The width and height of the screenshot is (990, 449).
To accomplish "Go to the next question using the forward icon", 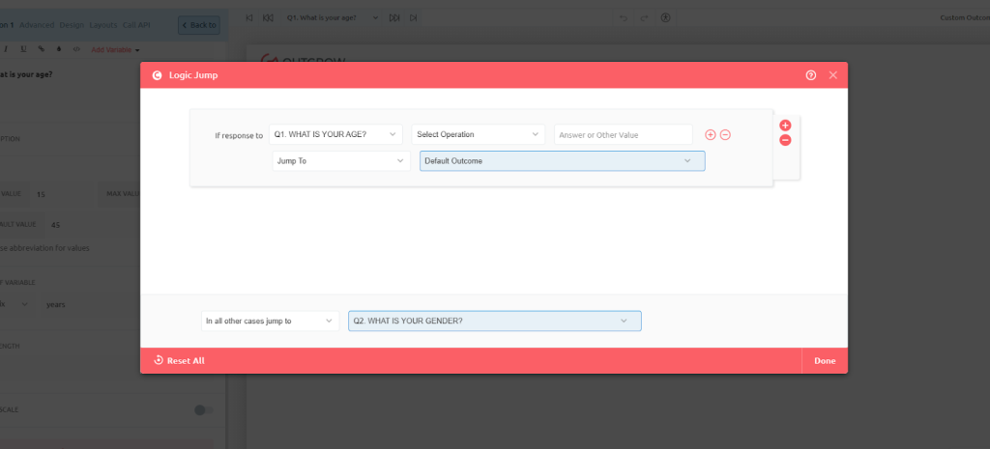I will (x=394, y=17).
